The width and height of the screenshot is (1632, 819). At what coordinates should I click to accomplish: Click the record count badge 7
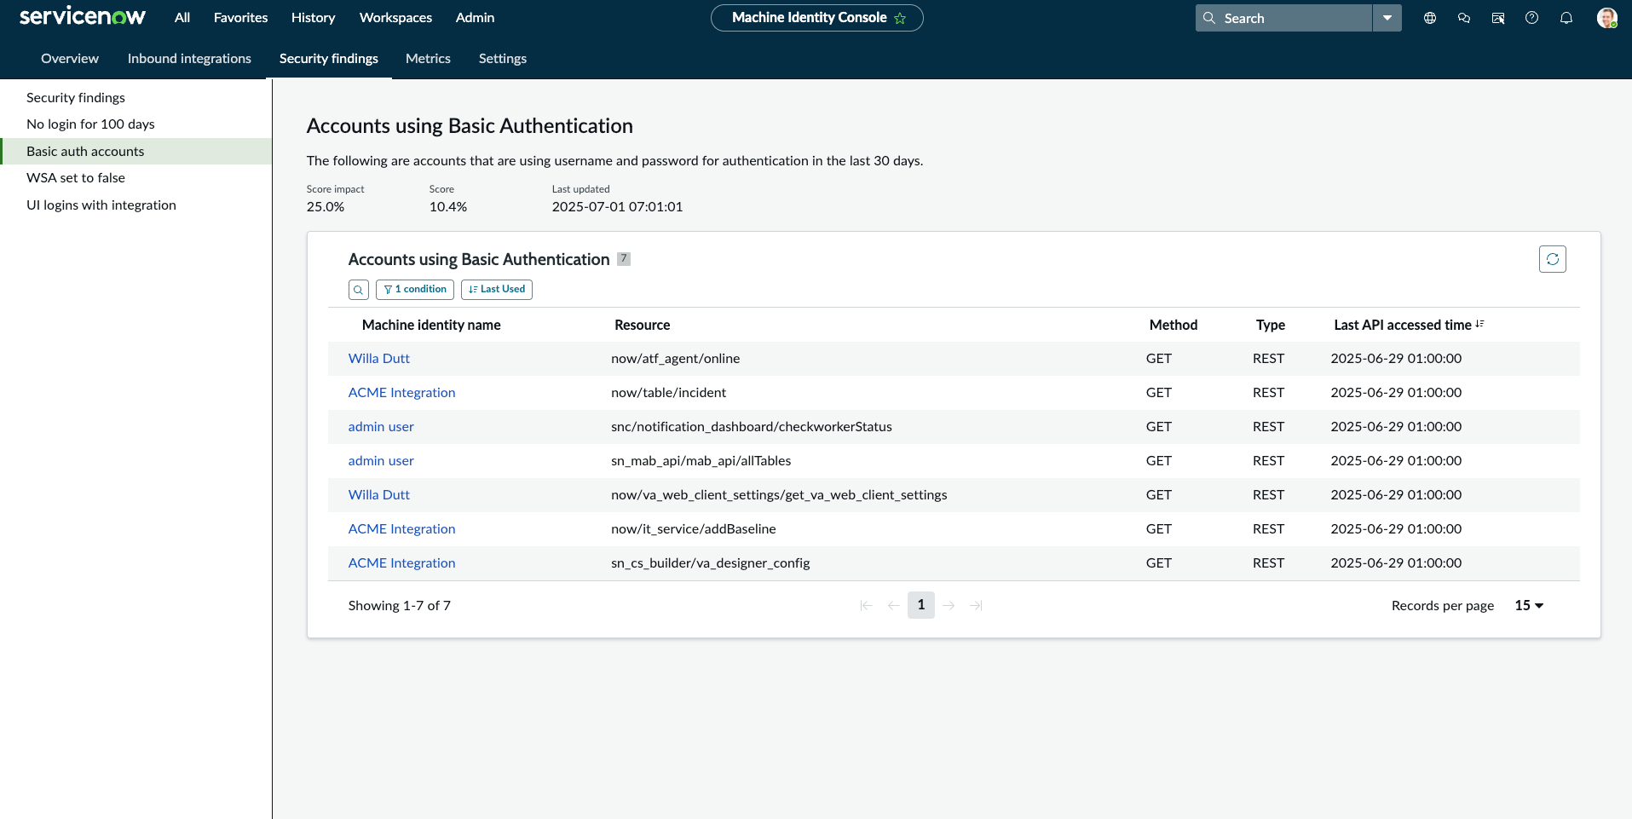(624, 258)
